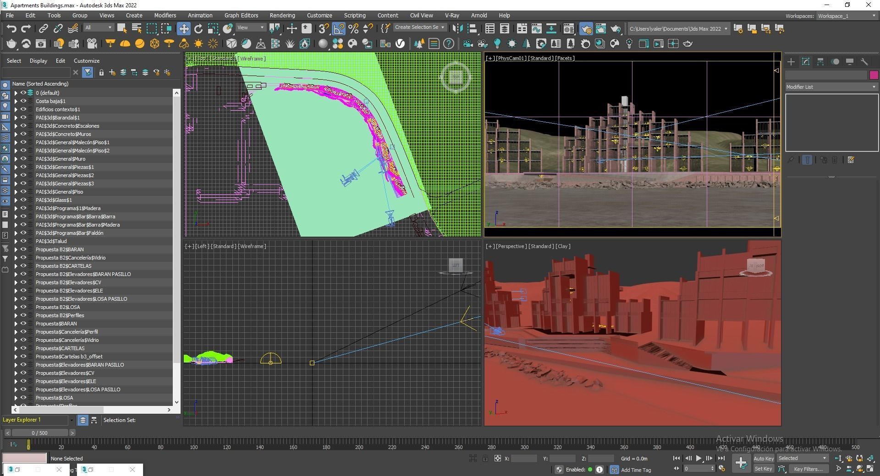Open the Create tab in command panel
The image size is (880, 476).
(791, 62)
